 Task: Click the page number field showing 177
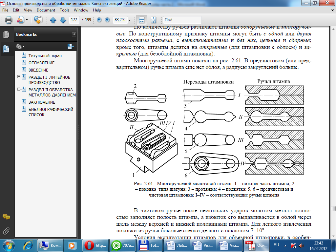(74, 20)
